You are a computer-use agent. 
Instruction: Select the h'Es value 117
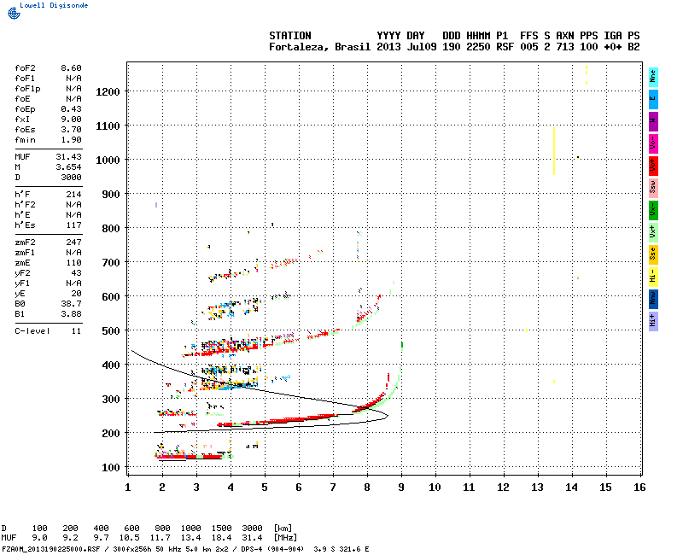pos(73,225)
